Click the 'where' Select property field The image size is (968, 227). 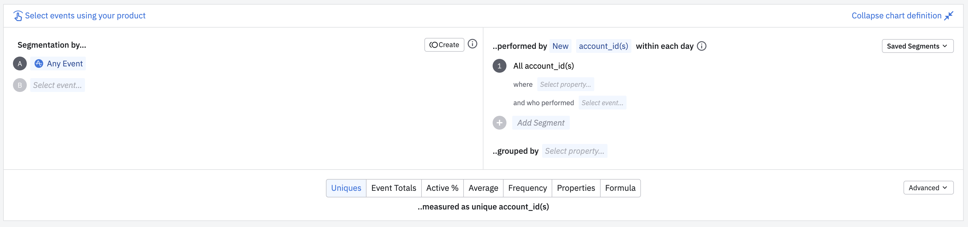(565, 84)
